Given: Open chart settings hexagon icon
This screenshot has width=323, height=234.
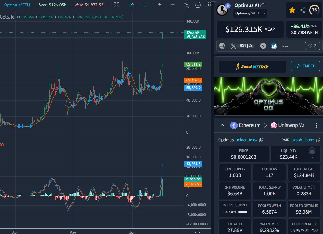Looking at the screenshot, I should [x=198, y=5].
